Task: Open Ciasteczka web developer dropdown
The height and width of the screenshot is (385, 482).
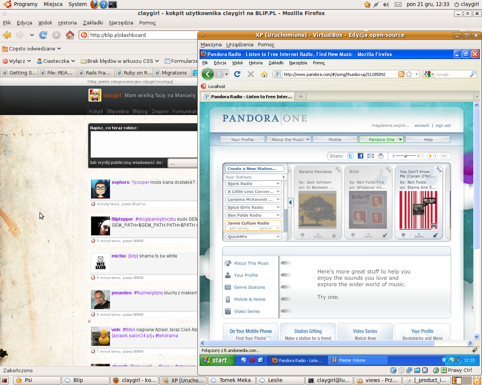Action: [56, 61]
